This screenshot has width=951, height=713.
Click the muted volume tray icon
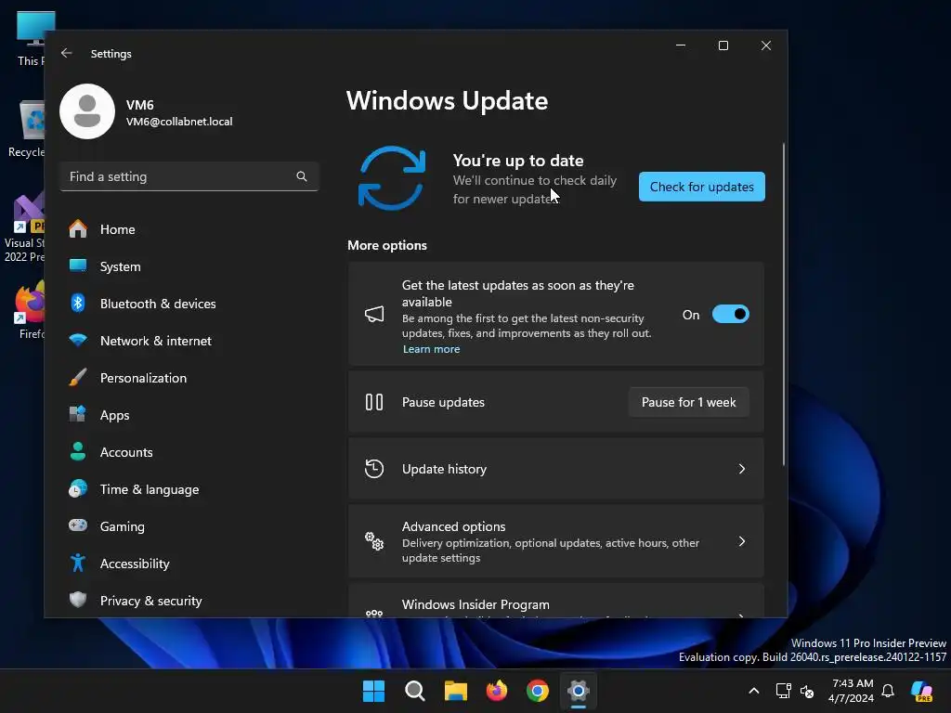point(807,691)
